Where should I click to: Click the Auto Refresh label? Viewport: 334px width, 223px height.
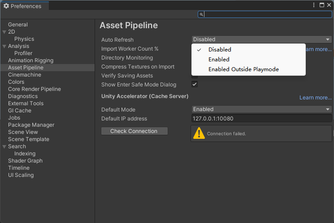point(117,40)
